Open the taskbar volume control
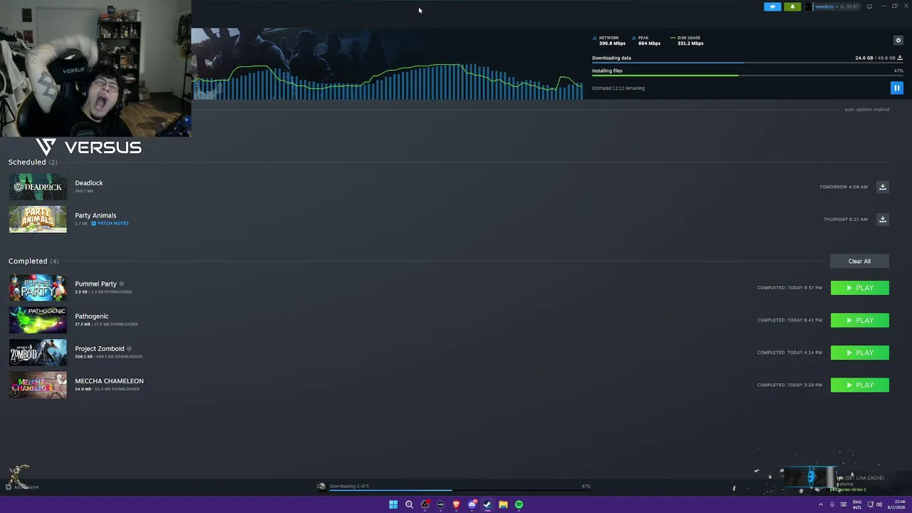This screenshot has height=513, width=912. [x=879, y=504]
